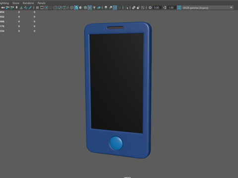Viewport: 238px width, 178px height.
Task: Toggle the viewport Grid display icon
Action: 37,7
